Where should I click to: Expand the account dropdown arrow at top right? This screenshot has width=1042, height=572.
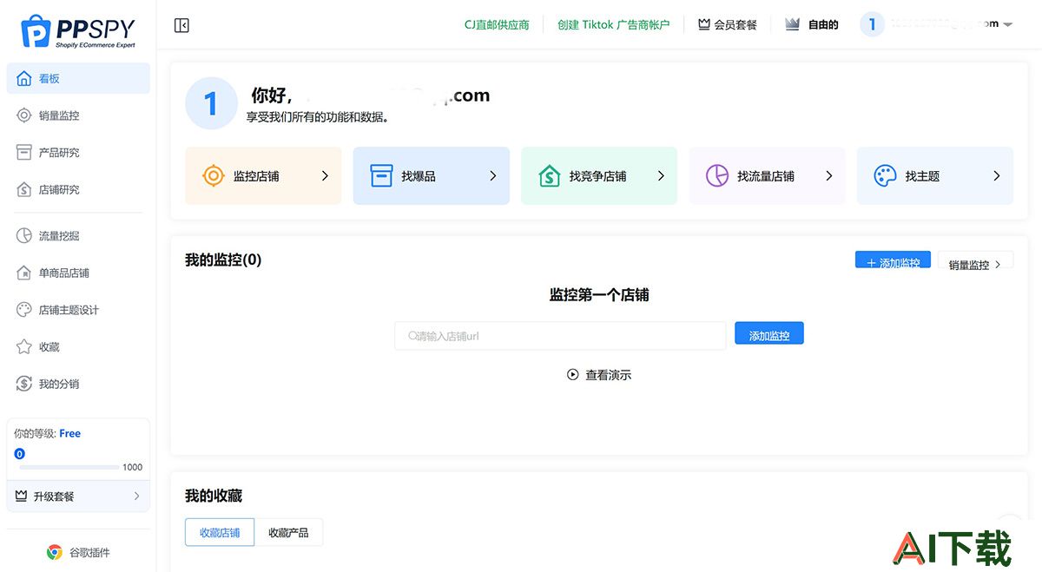(x=1008, y=25)
